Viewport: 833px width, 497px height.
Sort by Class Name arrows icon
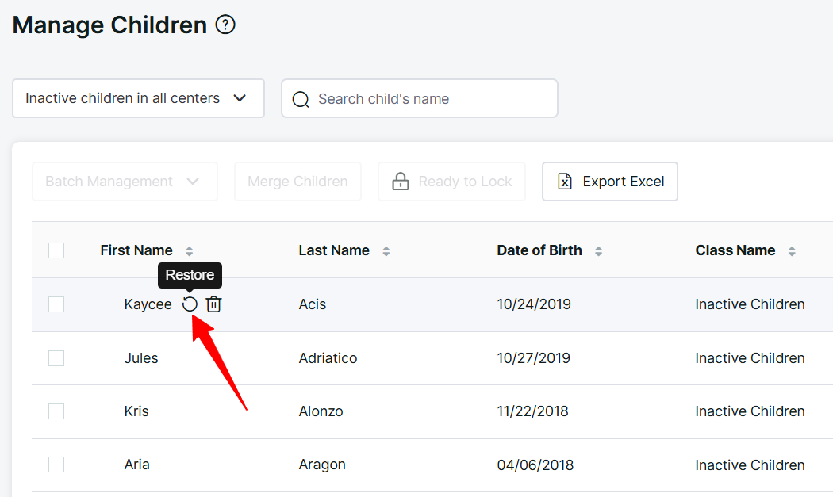(x=792, y=251)
